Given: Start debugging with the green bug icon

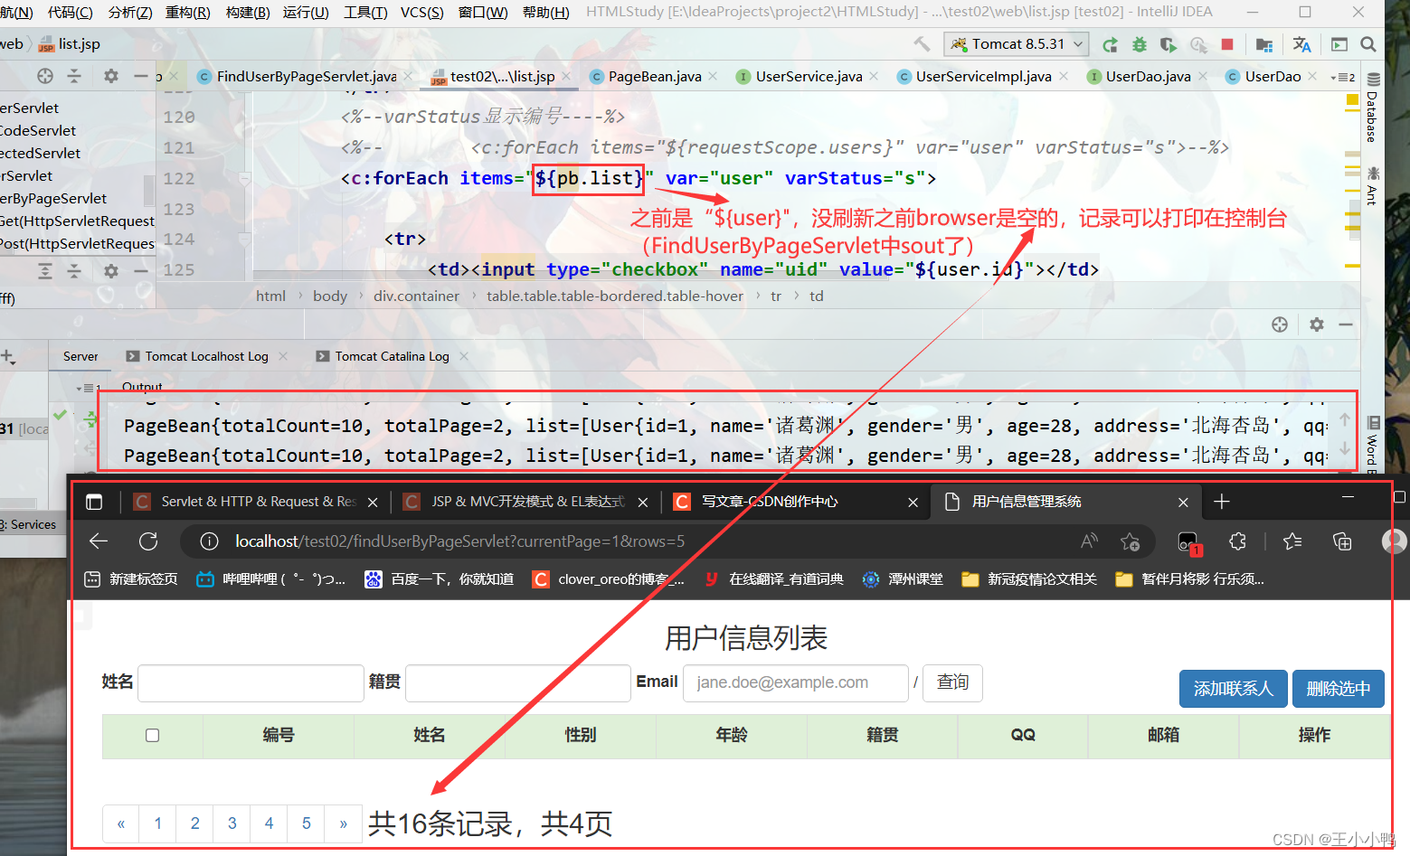Looking at the screenshot, I should [x=1140, y=44].
